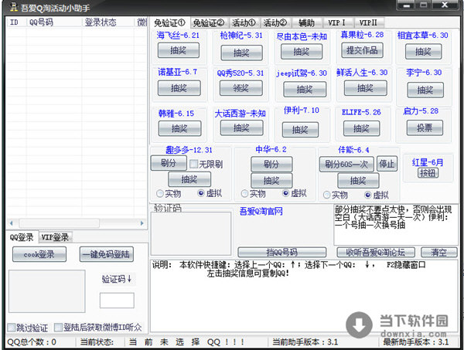Tick the 跳过验证 checkbox

tap(11, 327)
